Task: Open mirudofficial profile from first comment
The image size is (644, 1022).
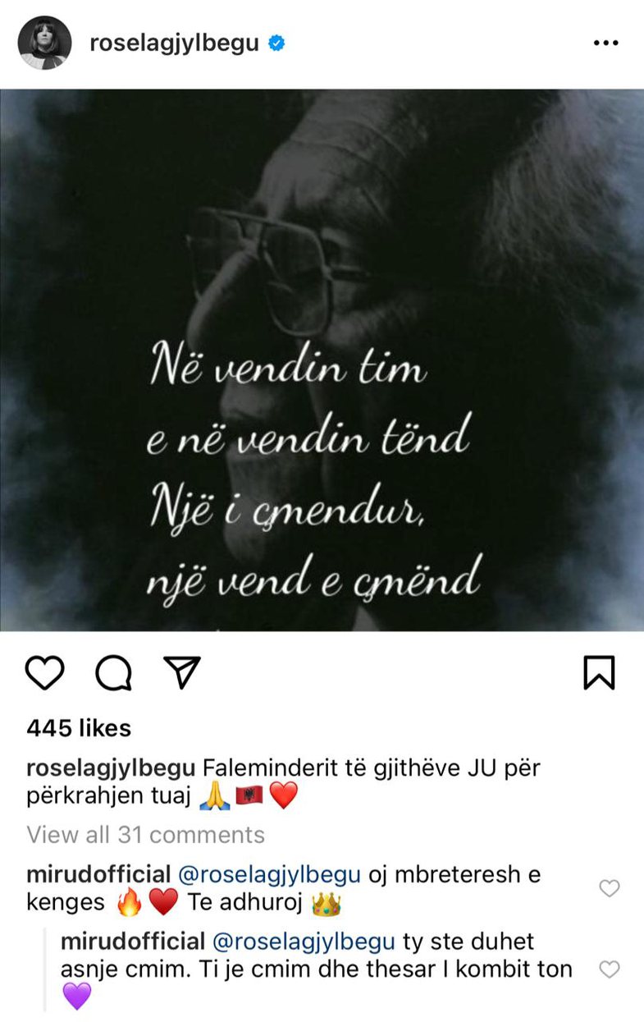Action: point(98,874)
